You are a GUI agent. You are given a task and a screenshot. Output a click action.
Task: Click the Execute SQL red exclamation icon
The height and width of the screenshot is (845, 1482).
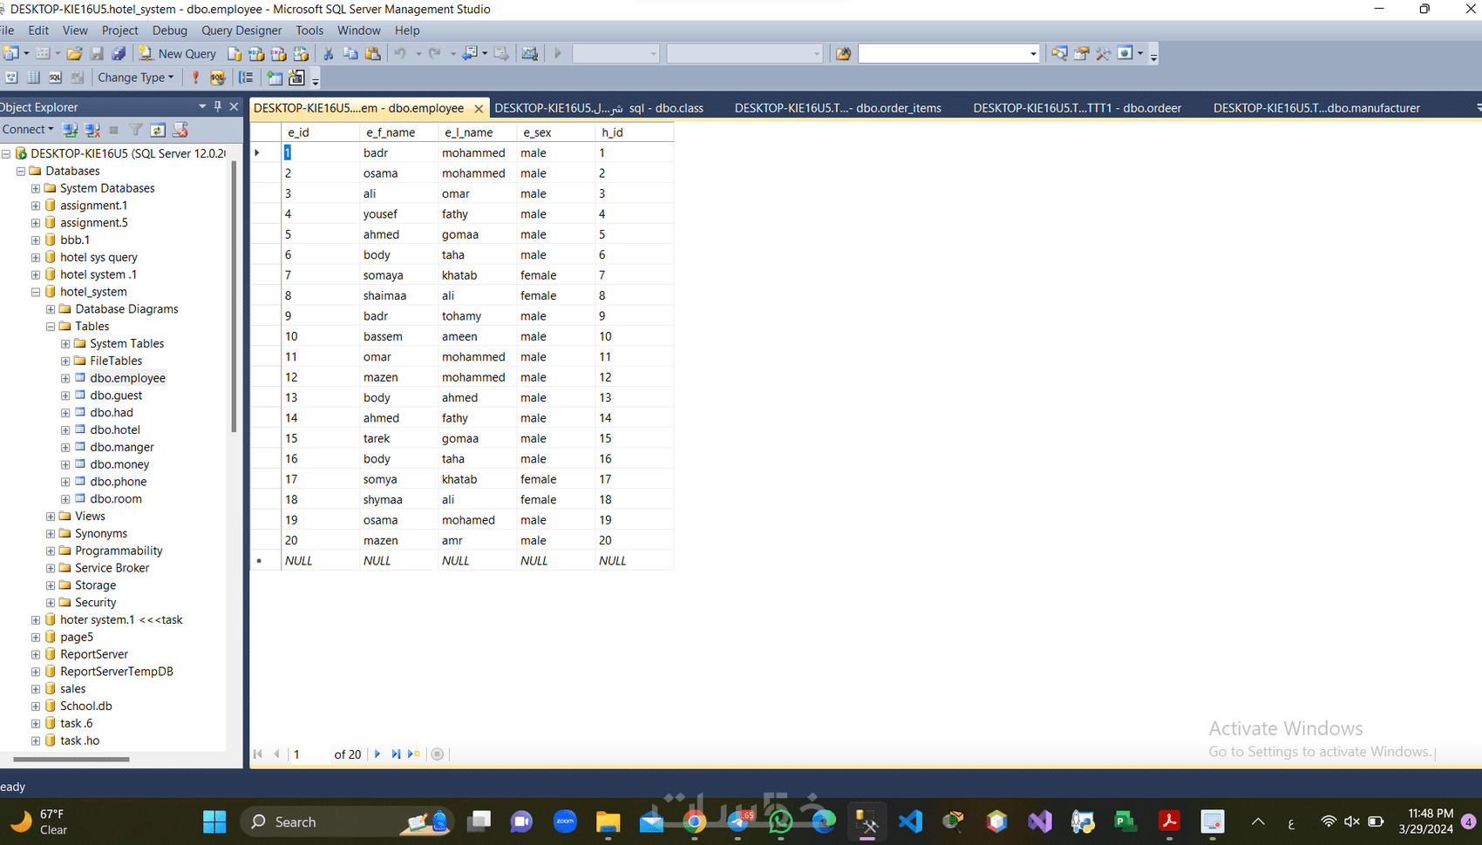tap(195, 78)
